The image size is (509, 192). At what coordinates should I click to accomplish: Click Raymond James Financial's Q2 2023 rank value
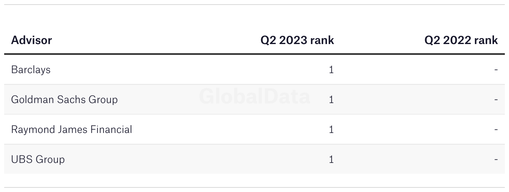pyautogui.click(x=331, y=129)
